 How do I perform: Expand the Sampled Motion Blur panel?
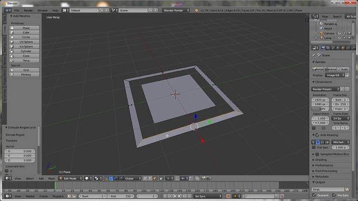click(x=313, y=154)
